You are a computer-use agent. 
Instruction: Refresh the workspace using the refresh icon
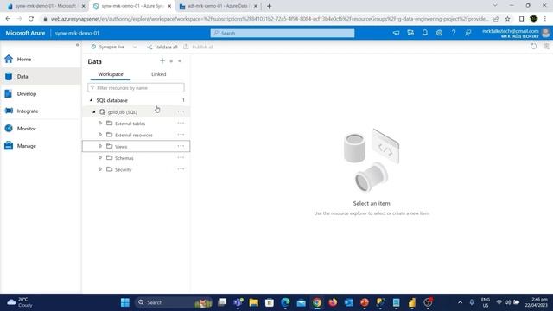click(x=534, y=47)
